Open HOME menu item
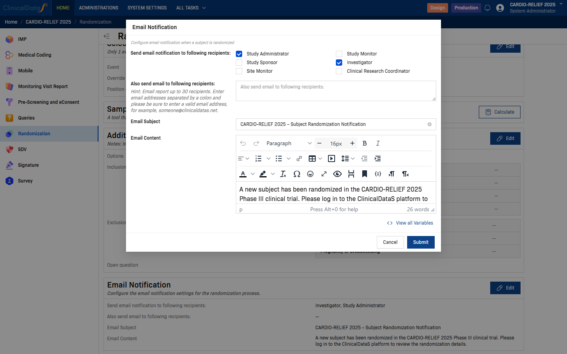This screenshot has width=567, height=354. coord(63,8)
